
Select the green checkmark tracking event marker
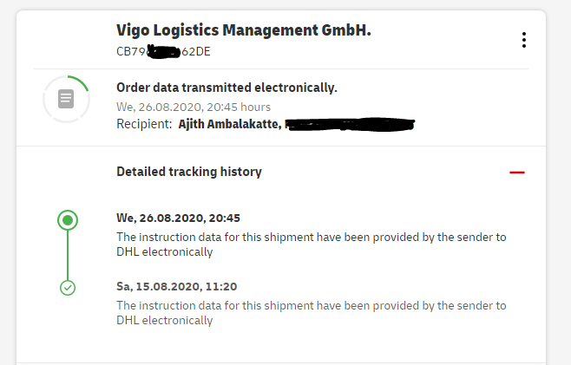click(68, 288)
